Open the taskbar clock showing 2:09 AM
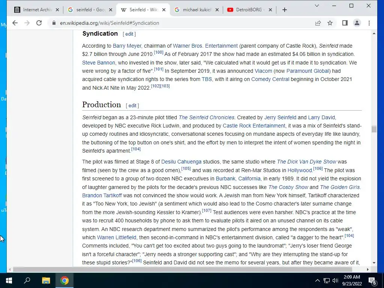This screenshot has height=288, width=384. click(x=352, y=280)
